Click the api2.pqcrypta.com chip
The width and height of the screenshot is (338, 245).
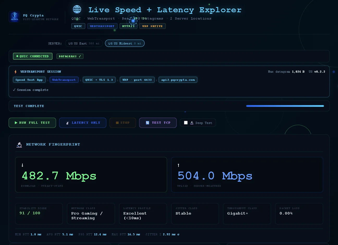(178, 80)
